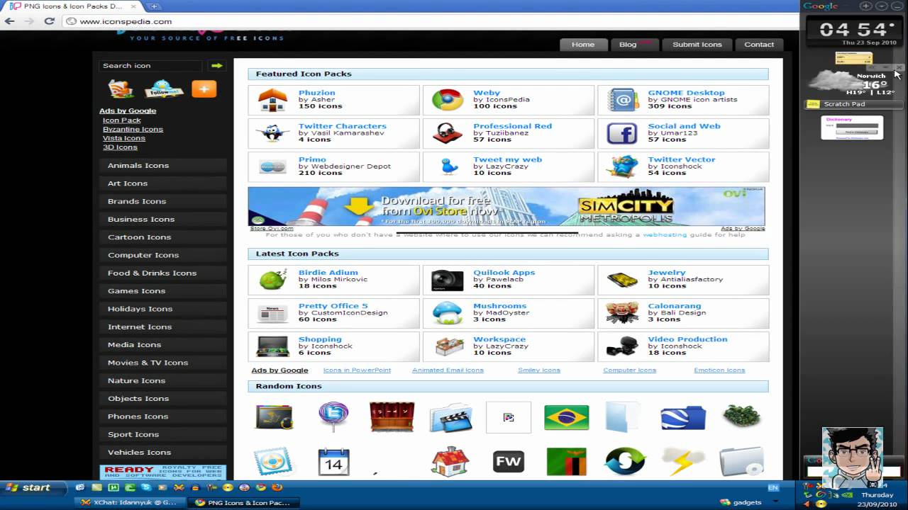The image size is (908, 510).
Task: Click the Twitter 'follow me' bird icon
Action: point(164,89)
